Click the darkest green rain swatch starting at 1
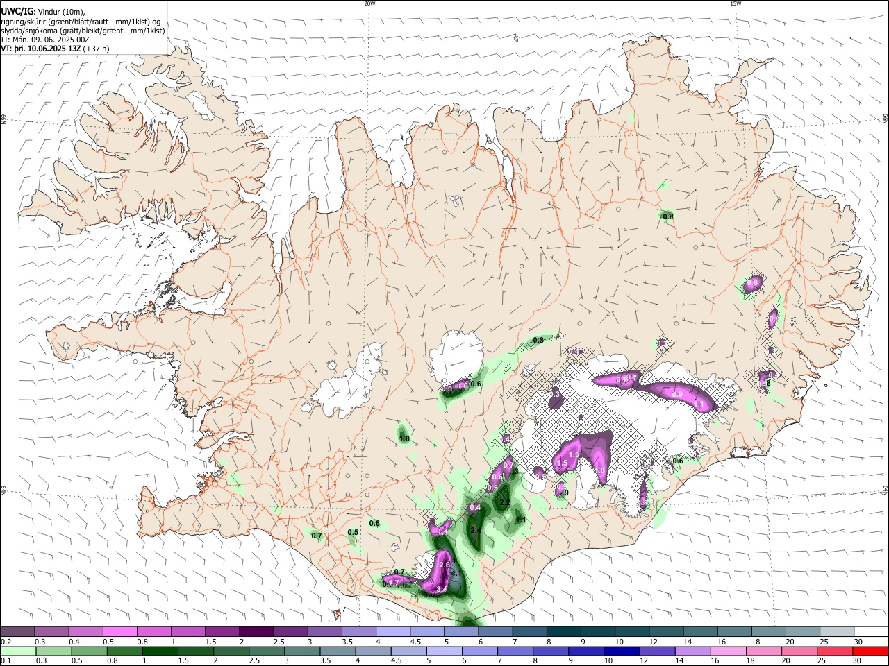Image resolution: width=889 pixels, height=666 pixels. coord(160,651)
